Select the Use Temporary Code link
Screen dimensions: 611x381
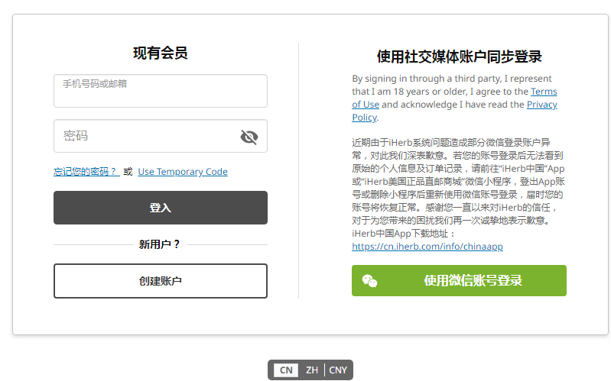click(183, 172)
